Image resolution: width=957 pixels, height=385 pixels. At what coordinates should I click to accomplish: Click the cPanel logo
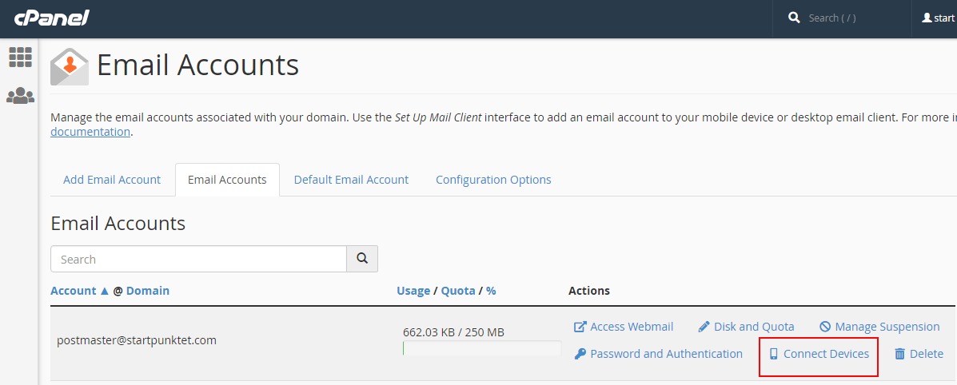[52, 18]
